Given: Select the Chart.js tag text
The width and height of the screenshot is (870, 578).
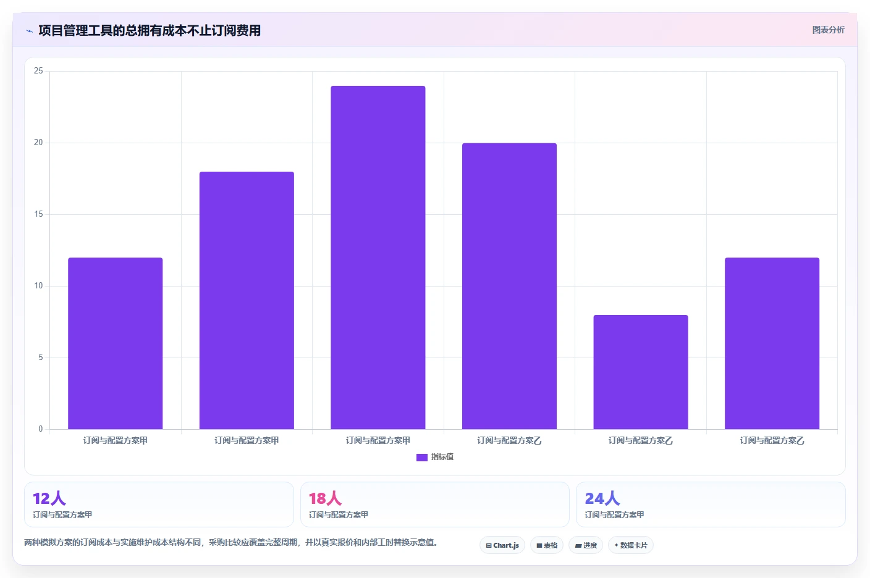Looking at the screenshot, I should [x=506, y=545].
